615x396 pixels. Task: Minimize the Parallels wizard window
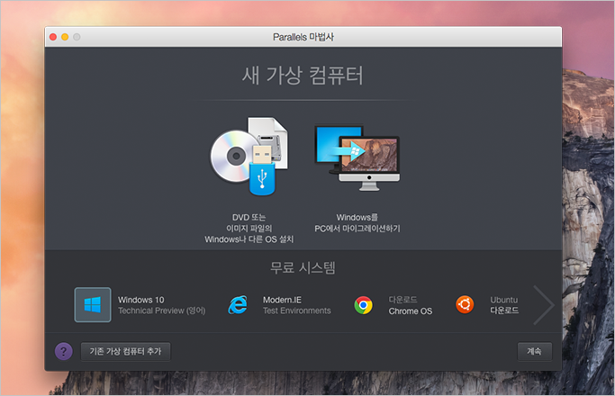[65, 37]
